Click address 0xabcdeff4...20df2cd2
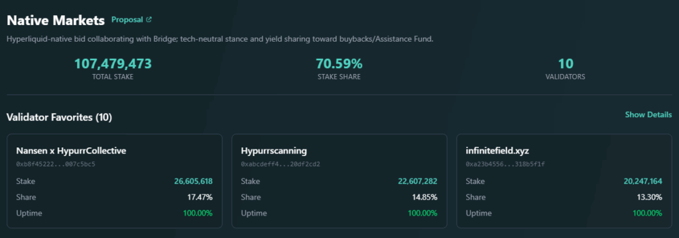 click(280, 164)
